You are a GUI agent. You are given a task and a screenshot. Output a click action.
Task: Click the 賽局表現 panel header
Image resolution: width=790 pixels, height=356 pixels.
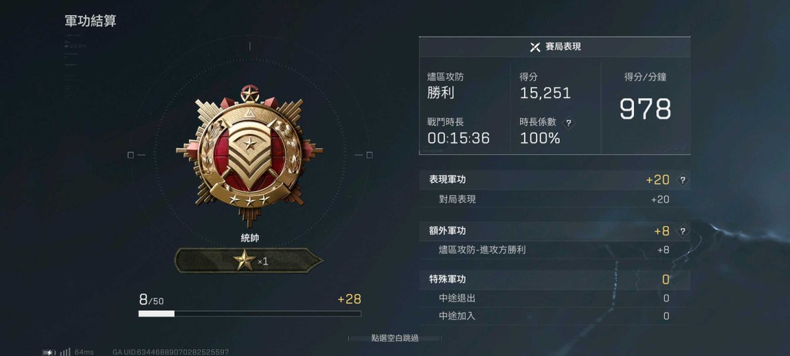tap(554, 47)
